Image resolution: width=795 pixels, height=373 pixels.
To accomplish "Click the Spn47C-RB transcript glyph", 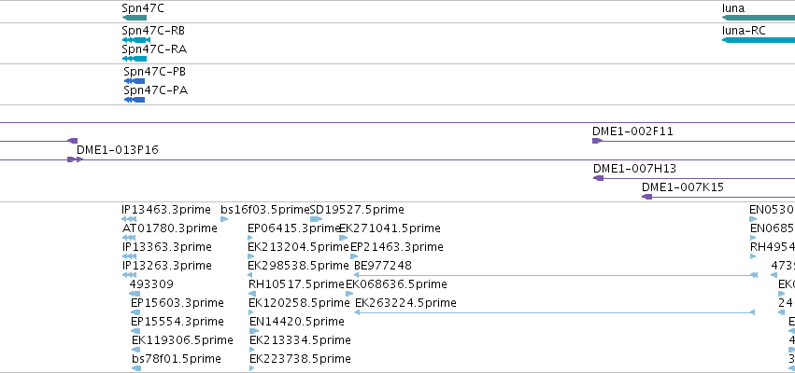I will 135,40.
